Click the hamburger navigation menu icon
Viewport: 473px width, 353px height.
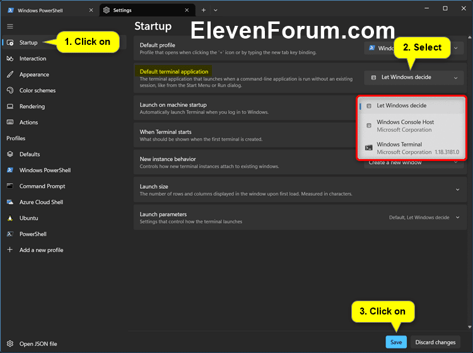[10, 27]
